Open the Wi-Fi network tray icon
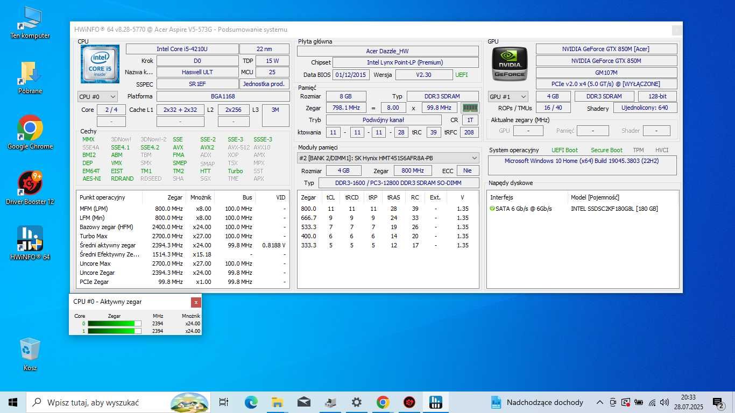735x413 pixels. pos(652,402)
